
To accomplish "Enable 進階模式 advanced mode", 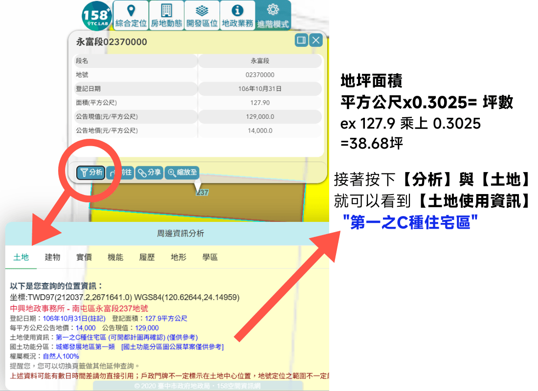I will click(x=272, y=15).
